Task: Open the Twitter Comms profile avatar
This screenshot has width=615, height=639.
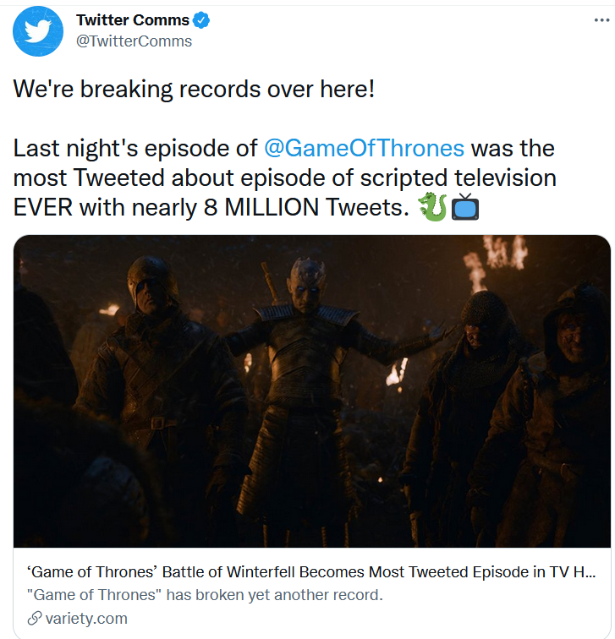Action: [38, 30]
